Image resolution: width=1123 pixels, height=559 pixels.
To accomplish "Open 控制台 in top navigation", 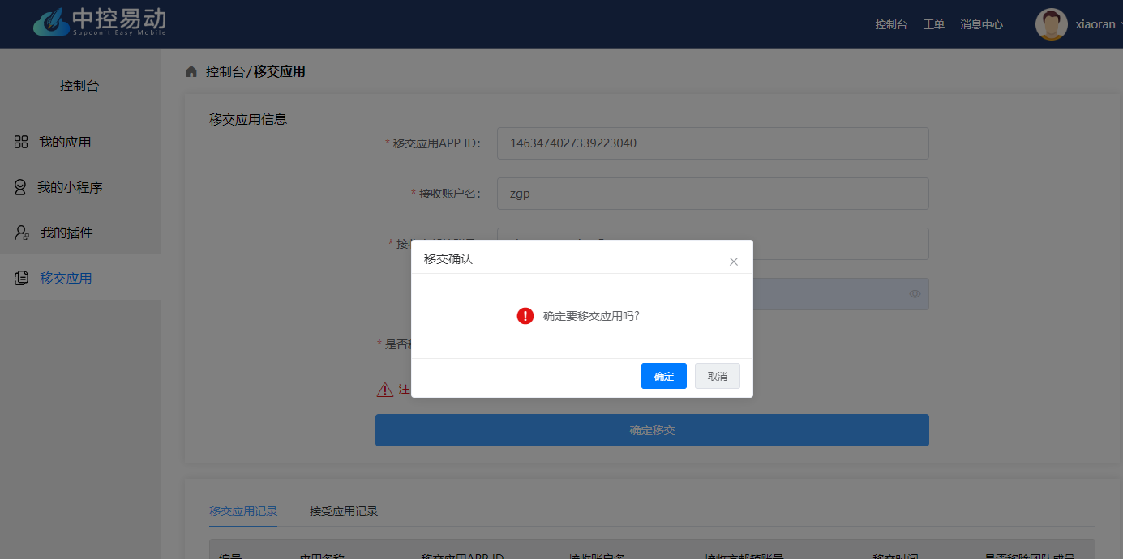I will pos(891,24).
